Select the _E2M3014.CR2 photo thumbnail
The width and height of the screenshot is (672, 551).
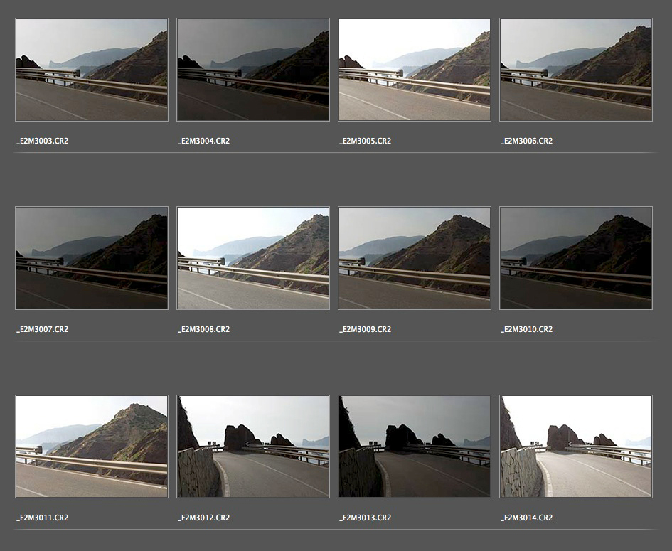click(x=576, y=446)
